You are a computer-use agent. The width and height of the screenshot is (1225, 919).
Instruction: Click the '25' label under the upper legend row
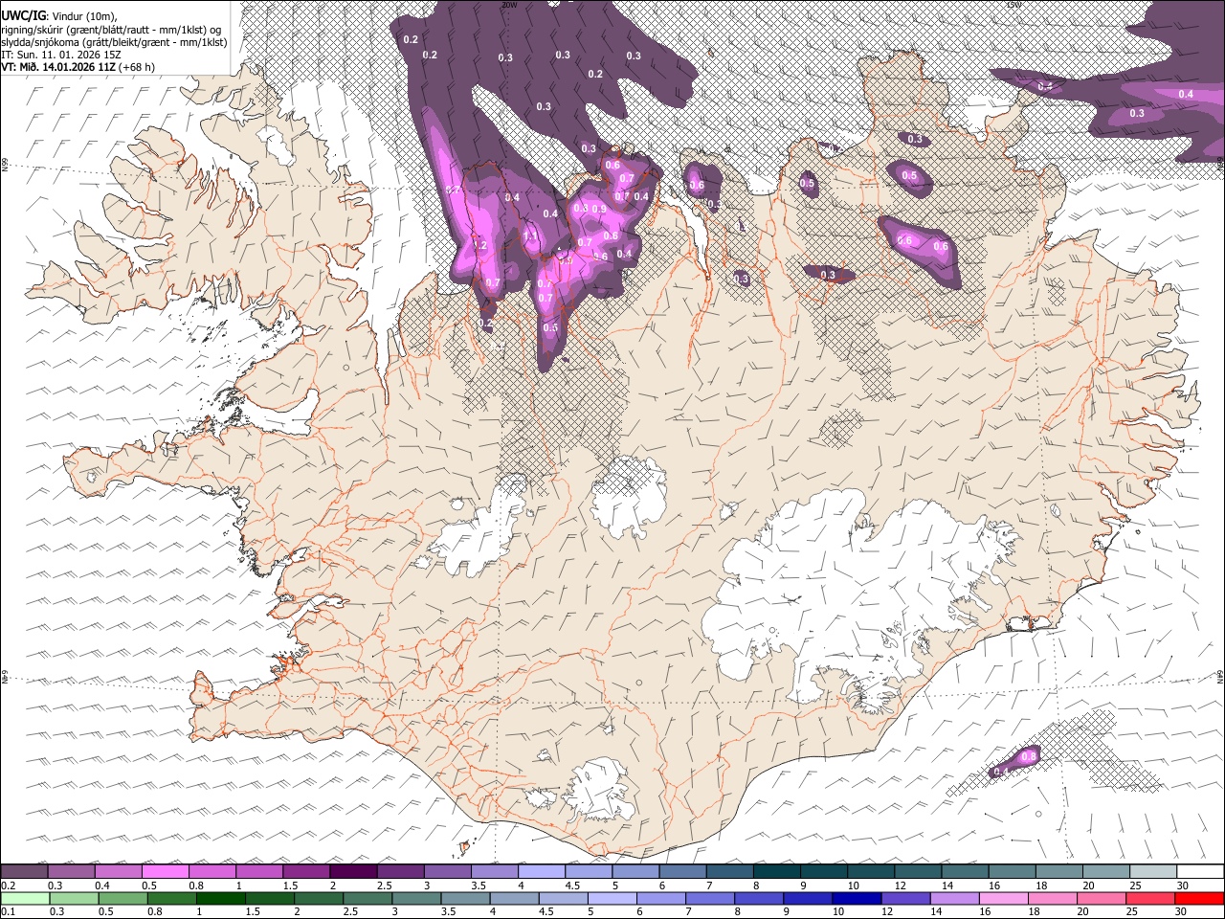pos(1134,885)
